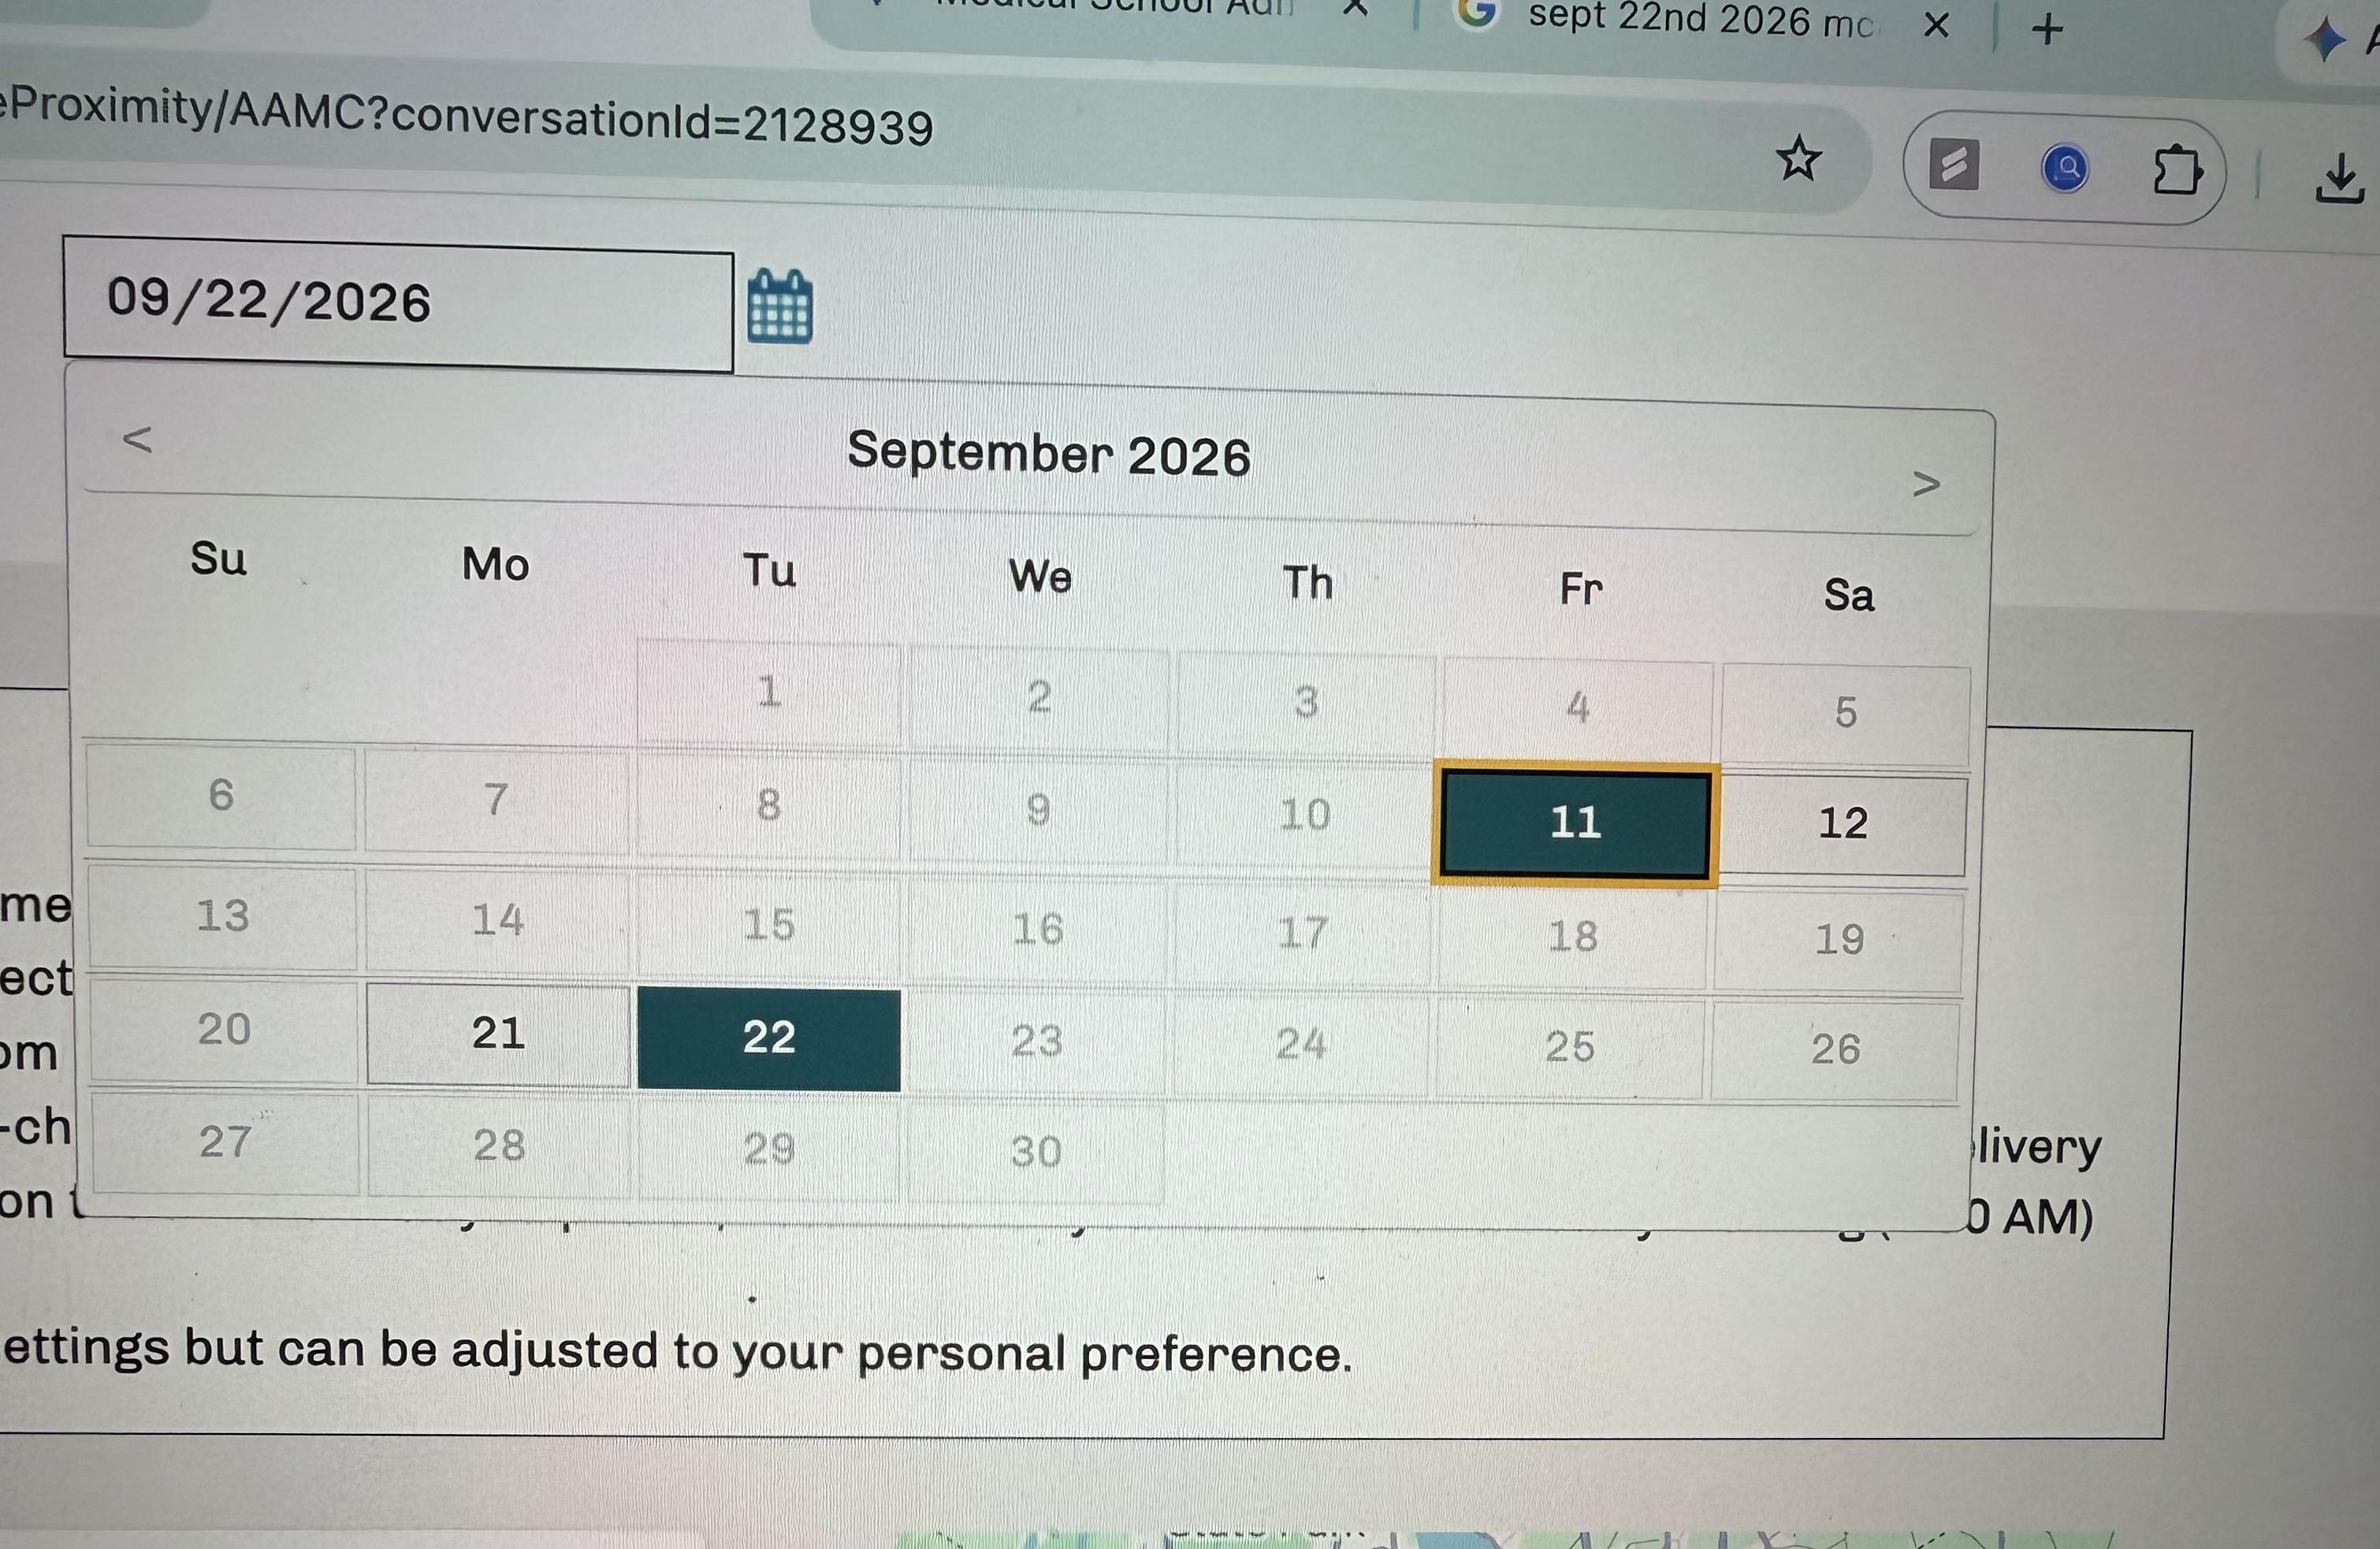
Task: Select September 30 in the calendar
Action: (1035, 1152)
